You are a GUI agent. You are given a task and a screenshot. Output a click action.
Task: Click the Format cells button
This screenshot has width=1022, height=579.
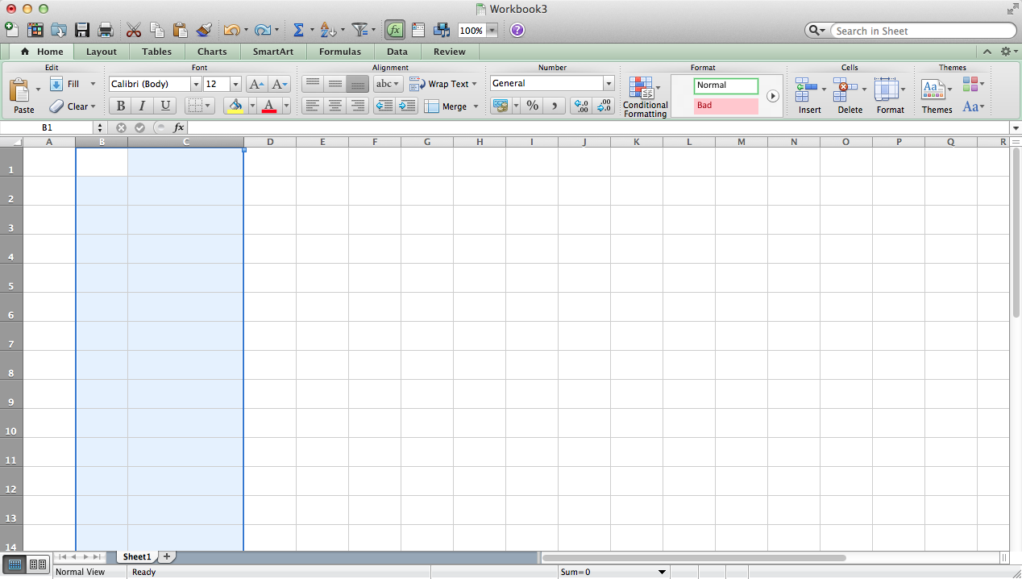(x=890, y=97)
